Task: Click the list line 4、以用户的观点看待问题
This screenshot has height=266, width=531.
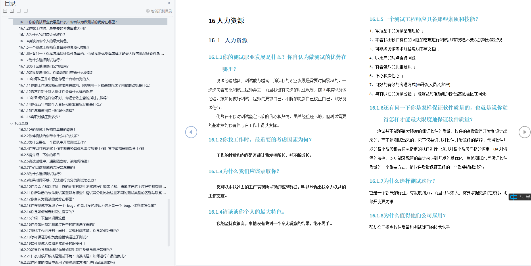Action: (x=392, y=58)
